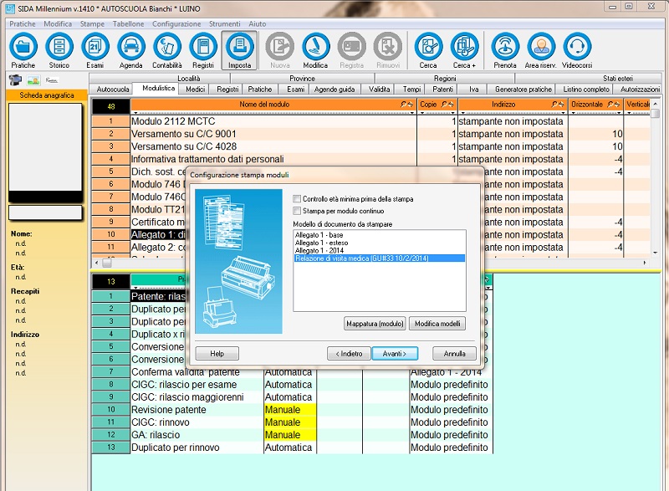Image resolution: width=669 pixels, height=491 pixels.
Task: Open filter dropdown under Copie column
Action: pos(437,113)
